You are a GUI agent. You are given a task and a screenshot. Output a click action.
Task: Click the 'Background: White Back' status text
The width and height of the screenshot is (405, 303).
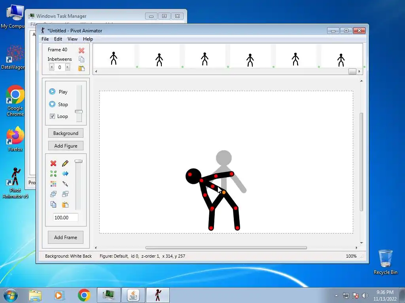pyautogui.click(x=68, y=256)
